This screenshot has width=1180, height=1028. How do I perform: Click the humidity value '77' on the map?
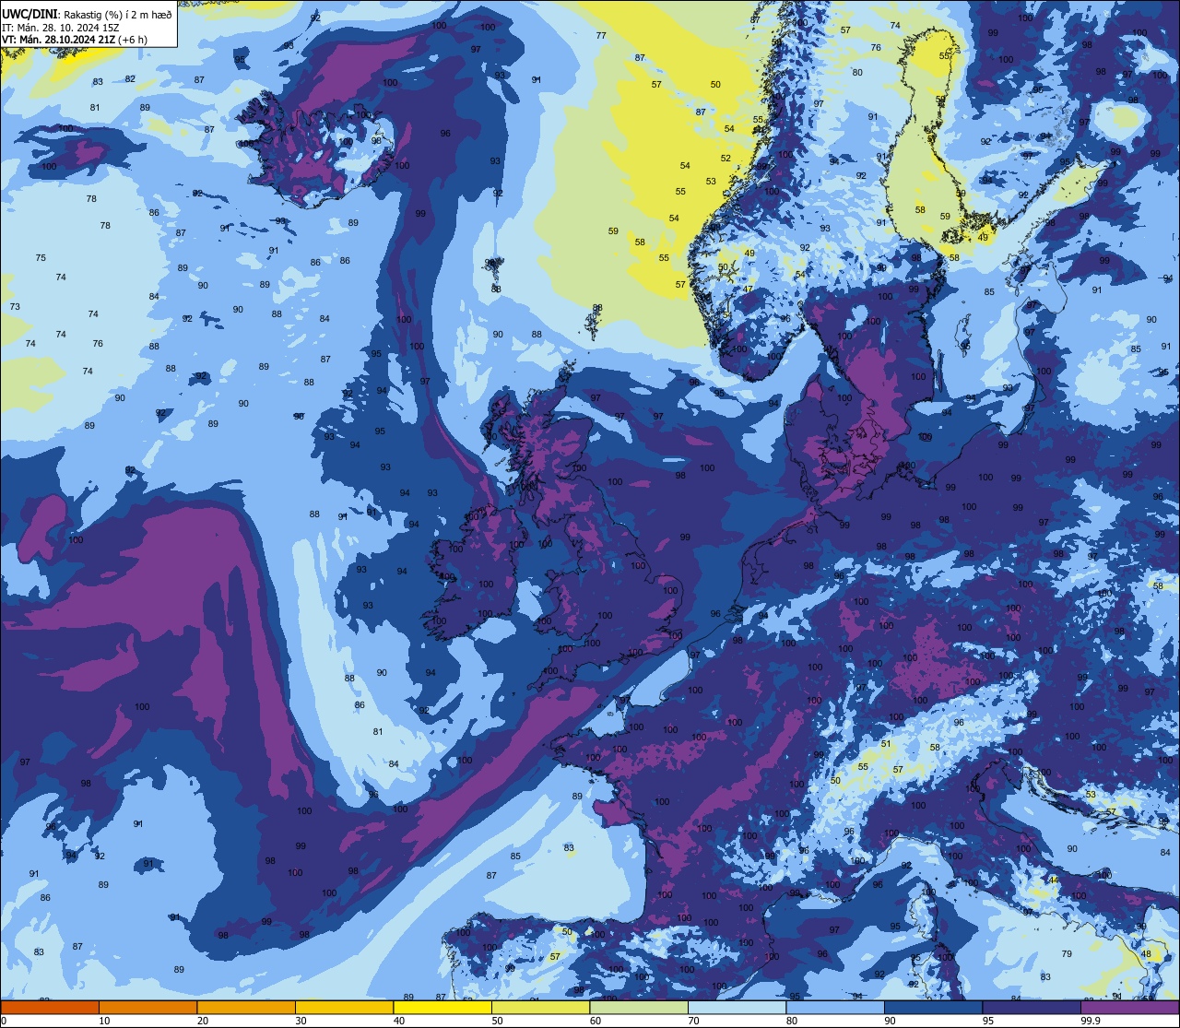(x=601, y=35)
